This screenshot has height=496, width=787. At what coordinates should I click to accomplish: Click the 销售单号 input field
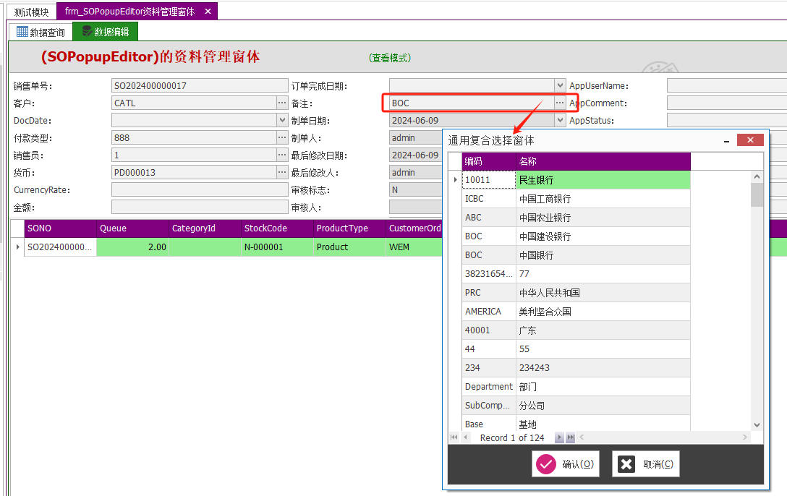click(x=199, y=86)
